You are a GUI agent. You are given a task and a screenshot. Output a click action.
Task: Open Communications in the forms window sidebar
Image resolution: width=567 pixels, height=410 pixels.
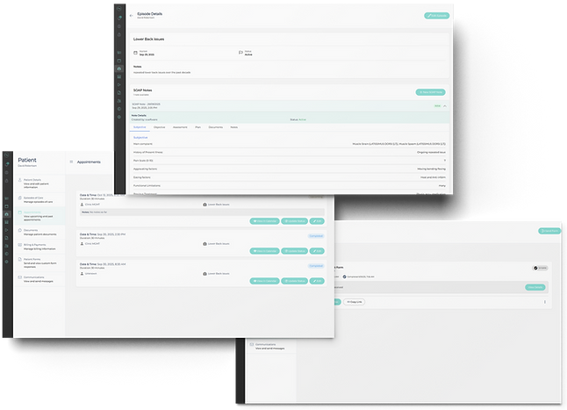(x=271, y=347)
